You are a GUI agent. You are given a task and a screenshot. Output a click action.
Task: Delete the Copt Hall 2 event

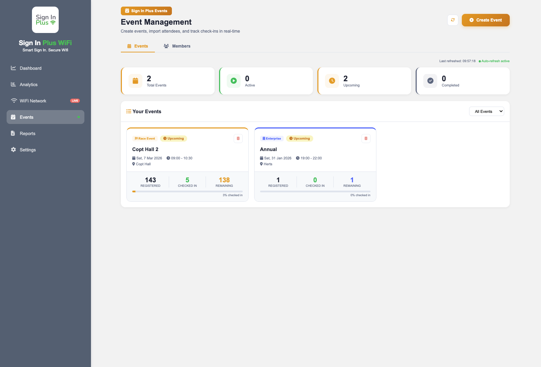click(238, 139)
